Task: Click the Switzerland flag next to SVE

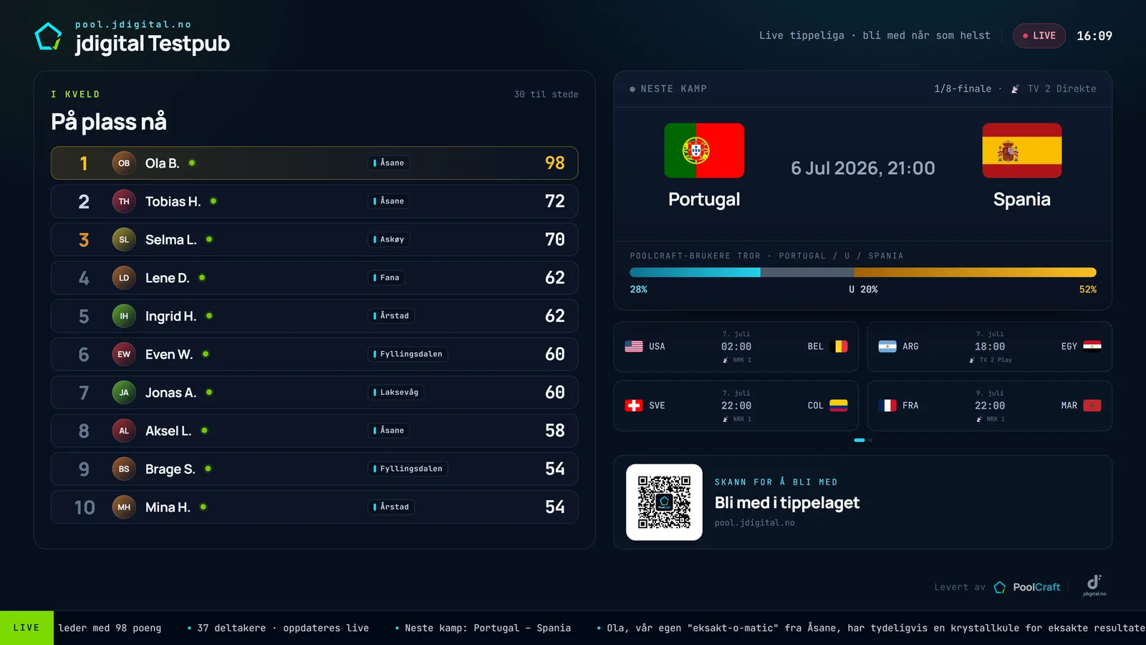Action: (x=634, y=406)
